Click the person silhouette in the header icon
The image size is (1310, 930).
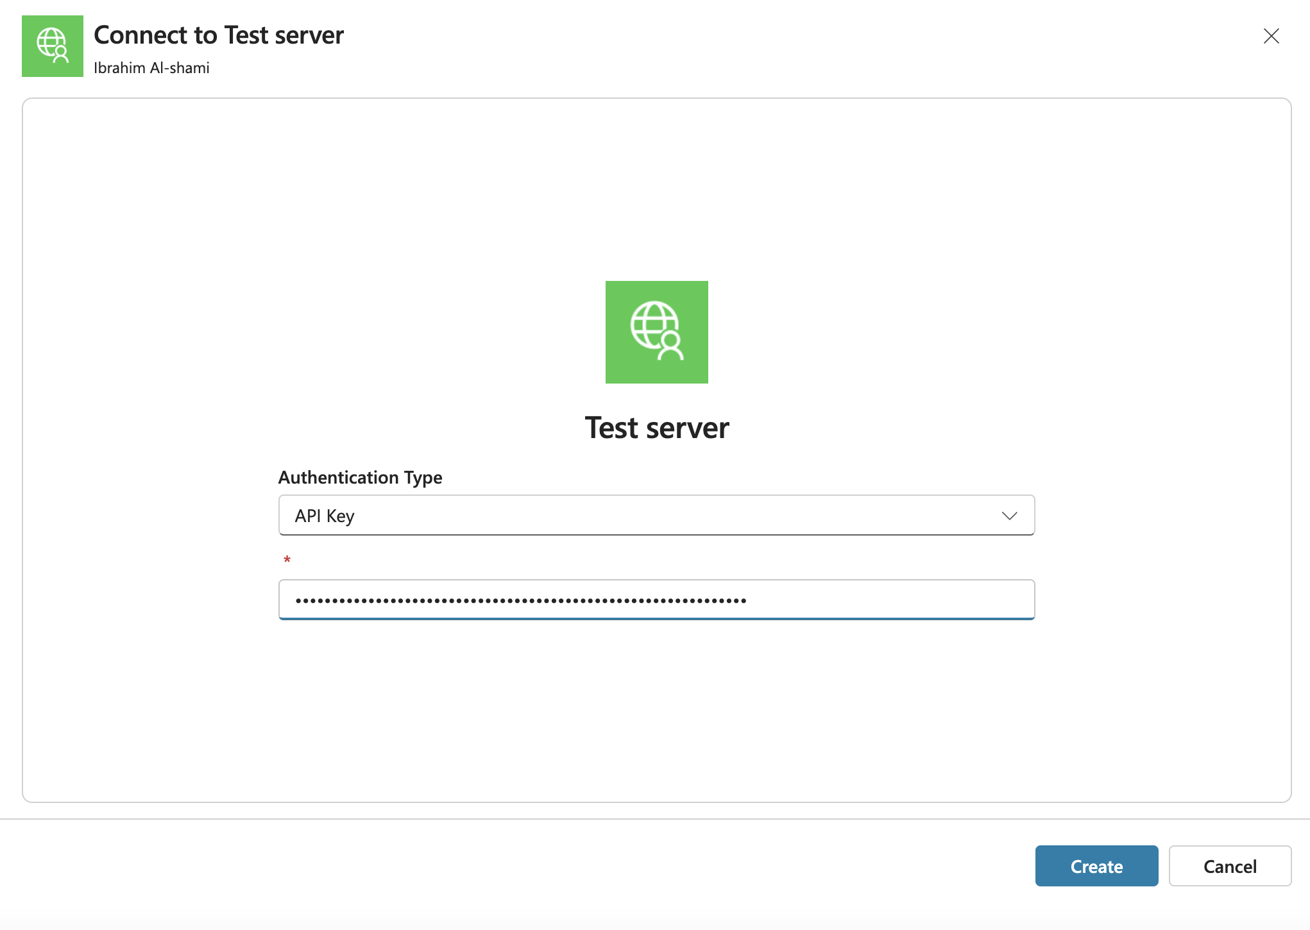[x=61, y=55]
